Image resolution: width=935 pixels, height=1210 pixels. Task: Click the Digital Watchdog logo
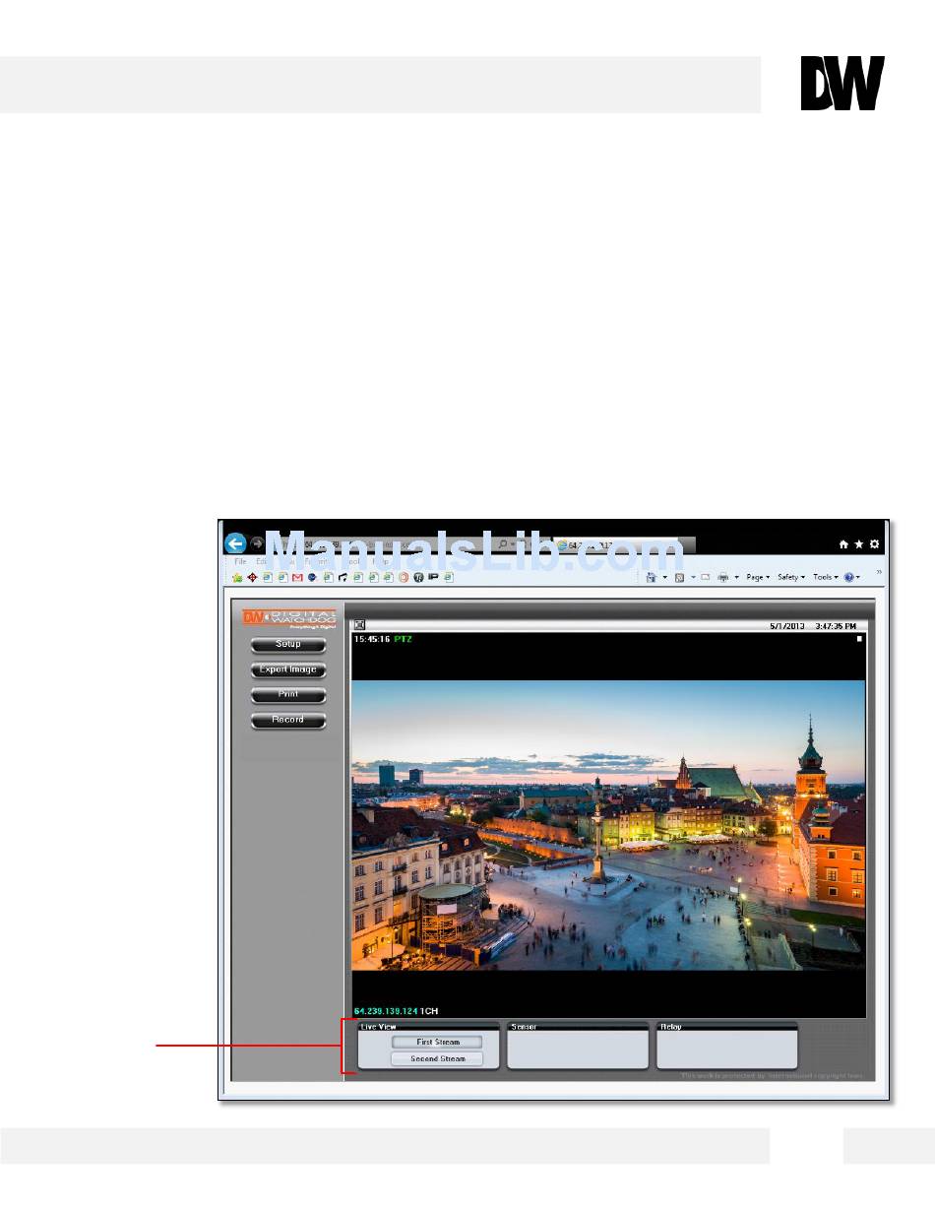[x=289, y=617]
